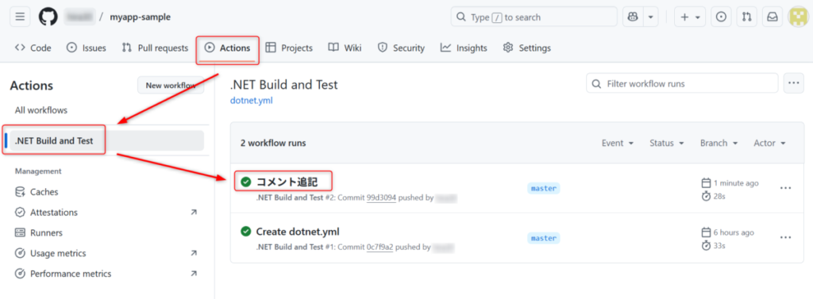Open the workflow options ellipsis menu

[x=793, y=83]
